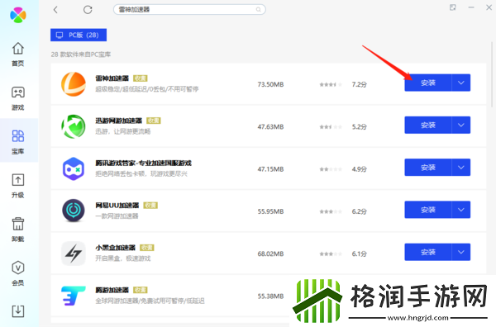Expand install options for 小黑盒加速器
This screenshot has height=327, width=496.
pos(461,252)
